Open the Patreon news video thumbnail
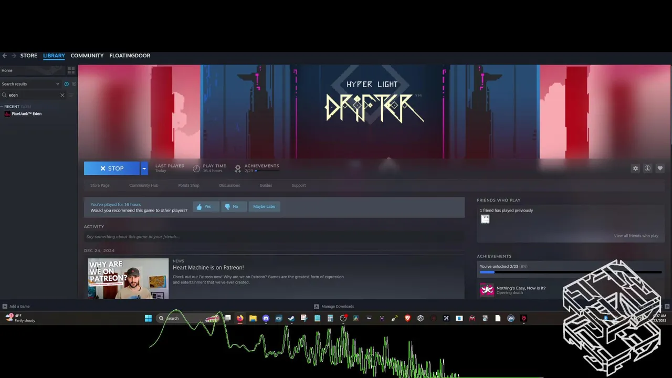The image size is (672, 378). point(128,278)
